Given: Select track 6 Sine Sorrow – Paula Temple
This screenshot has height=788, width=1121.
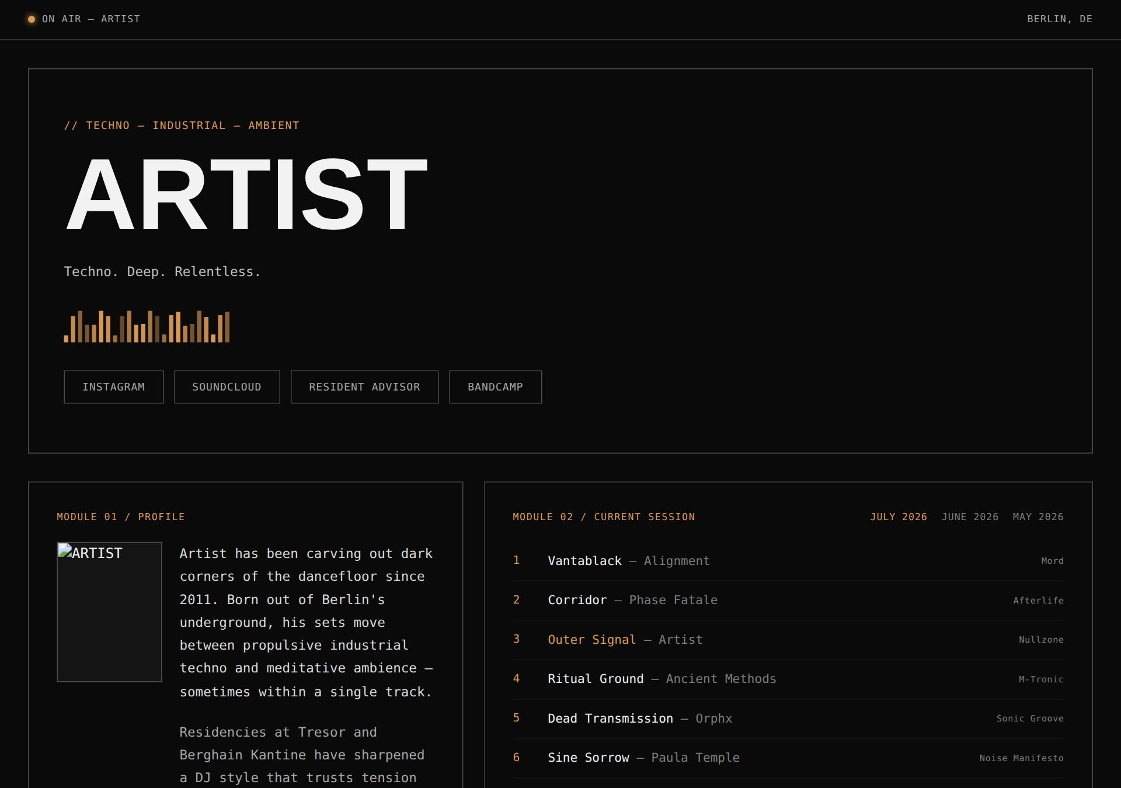Looking at the screenshot, I should (788, 758).
